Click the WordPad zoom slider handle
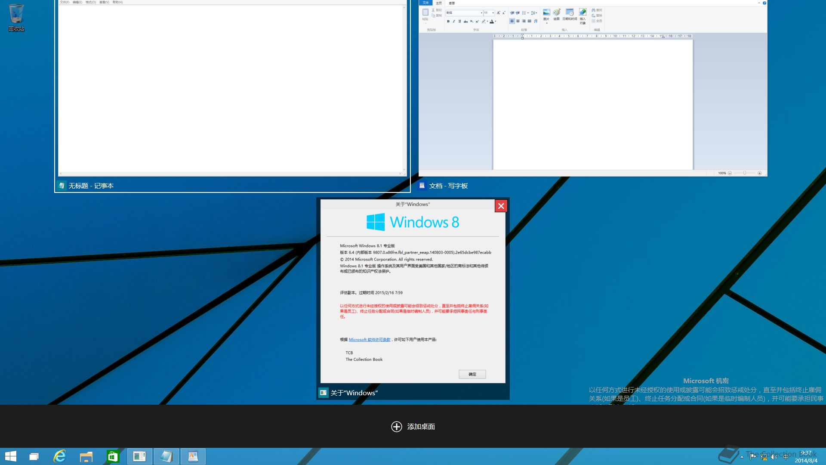Screen dimensions: 826x465 pos(745,173)
